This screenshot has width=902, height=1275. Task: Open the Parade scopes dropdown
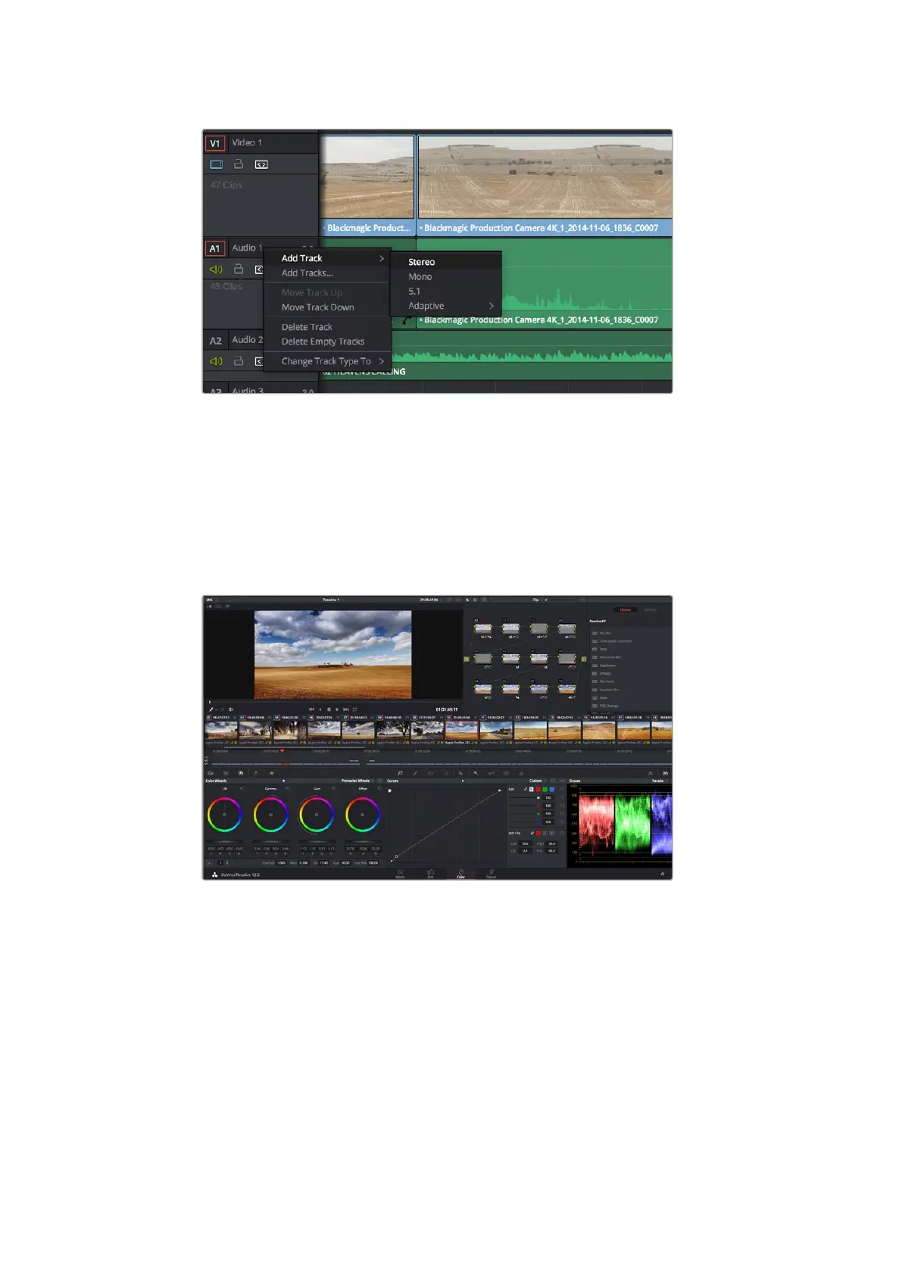[x=660, y=781]
